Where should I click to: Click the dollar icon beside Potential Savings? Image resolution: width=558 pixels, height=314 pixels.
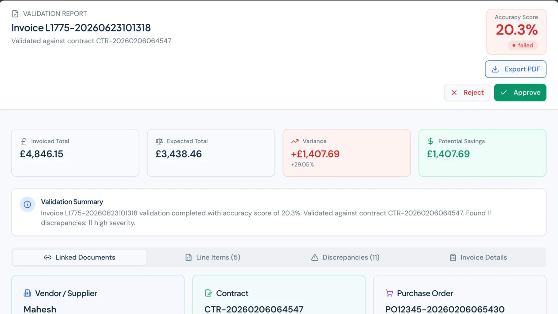coord(431,141)
